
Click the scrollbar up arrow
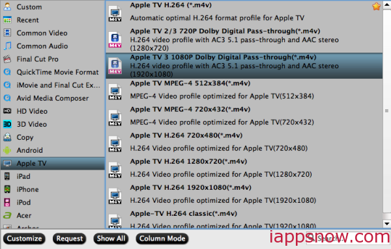pos(386,5)
